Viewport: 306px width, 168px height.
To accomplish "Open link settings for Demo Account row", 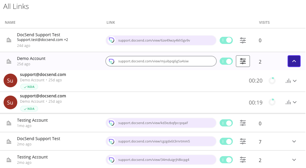I will pyautogui.click(x=243, y=61).
